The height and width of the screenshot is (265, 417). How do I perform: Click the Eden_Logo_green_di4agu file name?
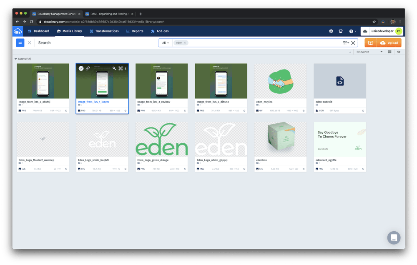tap(153, 160)
